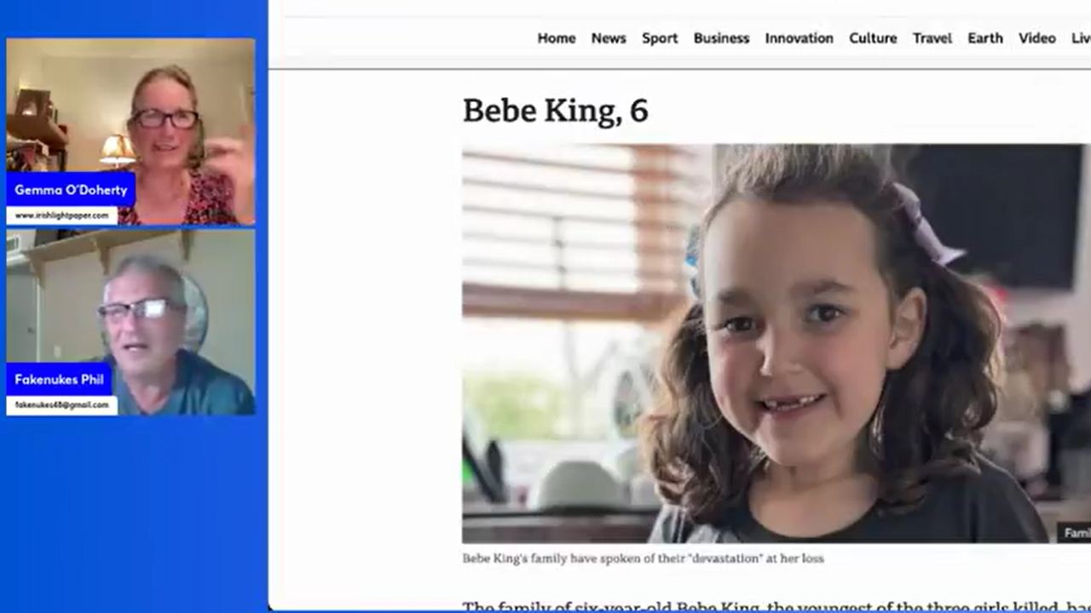
Task: Click the partially visible Live menu item
Action: point(1081,38)
